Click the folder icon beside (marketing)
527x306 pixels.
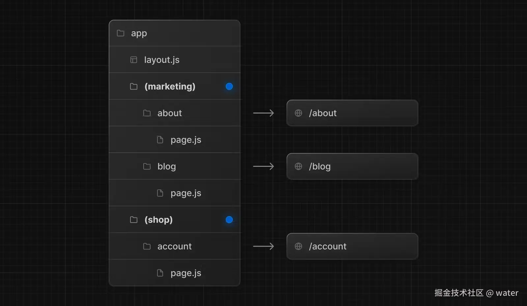pyautogui.click(x=134, y=87)
